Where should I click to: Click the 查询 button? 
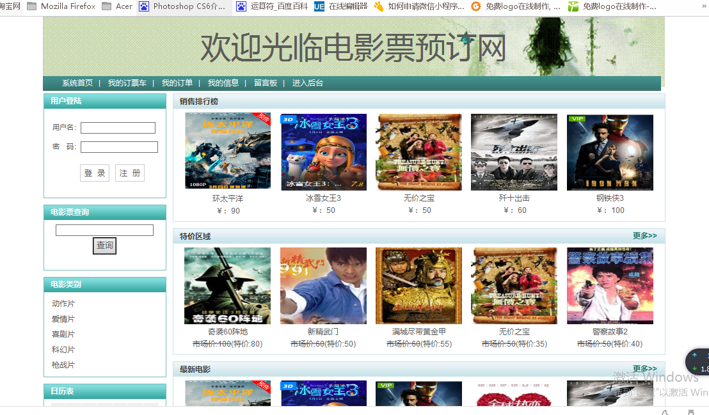pyautogui.click(x=104, y=246)
